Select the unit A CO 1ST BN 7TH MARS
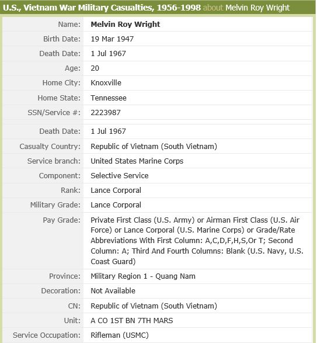 [x=131, y=321]
